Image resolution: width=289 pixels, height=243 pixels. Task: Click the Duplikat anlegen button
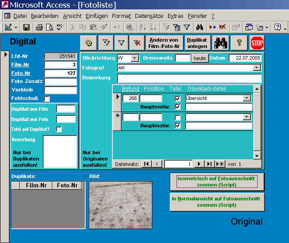pyautogui.click(x=197, y=43)
